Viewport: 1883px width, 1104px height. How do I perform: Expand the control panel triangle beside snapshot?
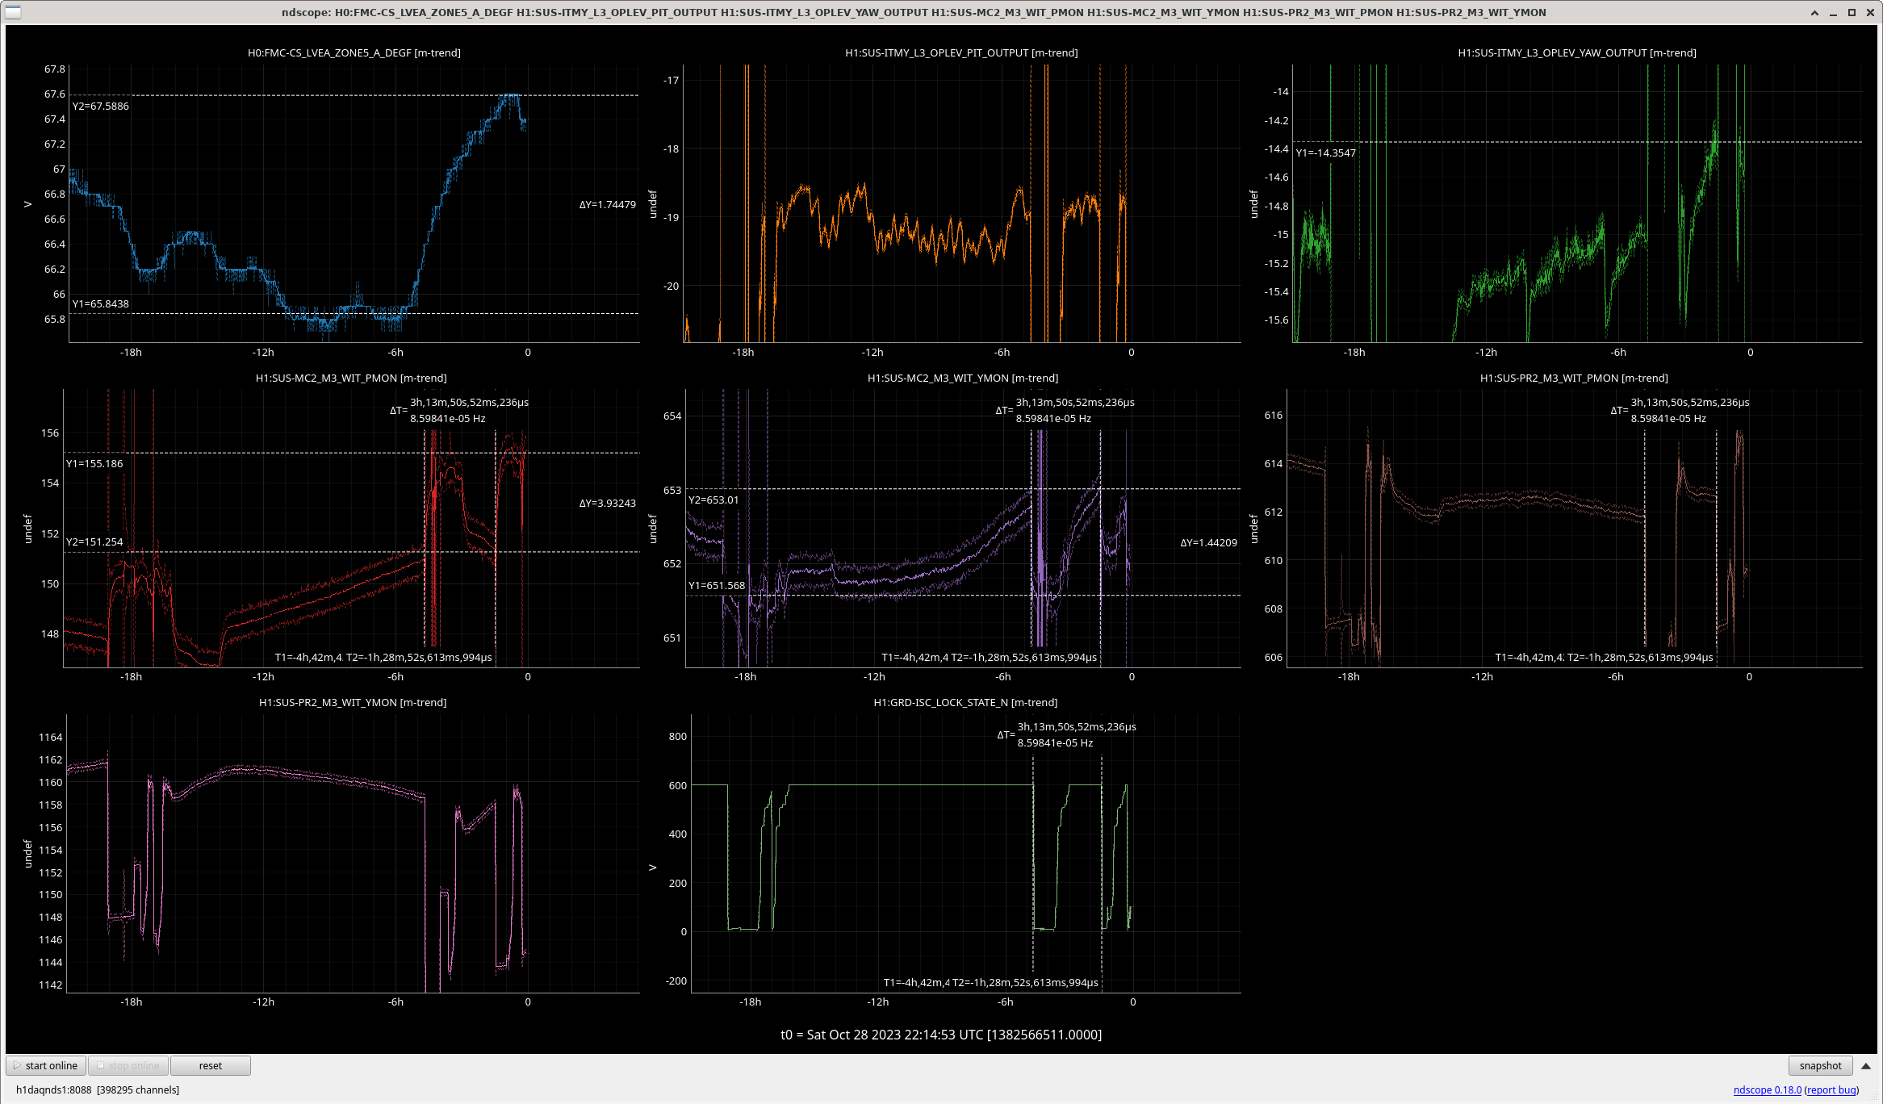1866,1066
